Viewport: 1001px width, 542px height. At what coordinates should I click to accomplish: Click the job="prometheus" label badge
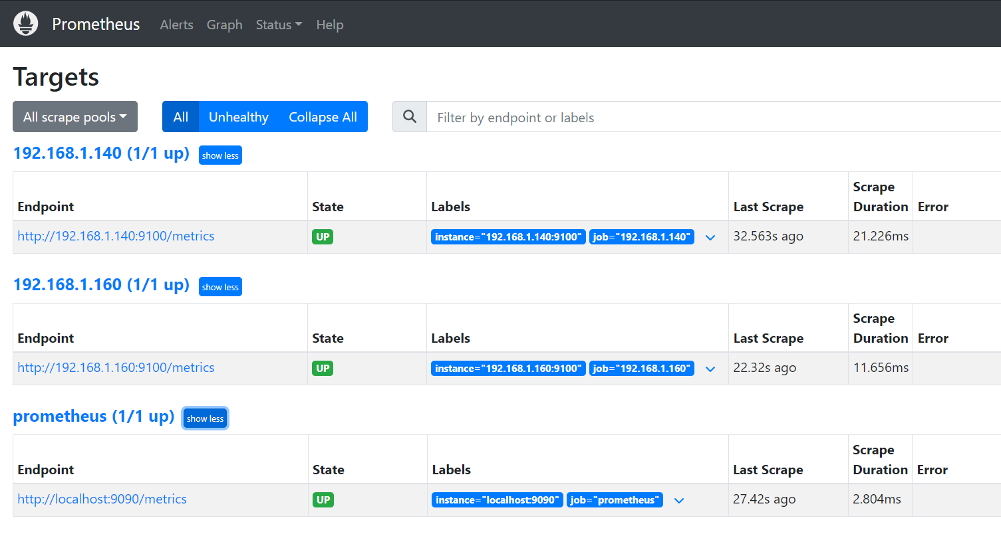[615, 500]
